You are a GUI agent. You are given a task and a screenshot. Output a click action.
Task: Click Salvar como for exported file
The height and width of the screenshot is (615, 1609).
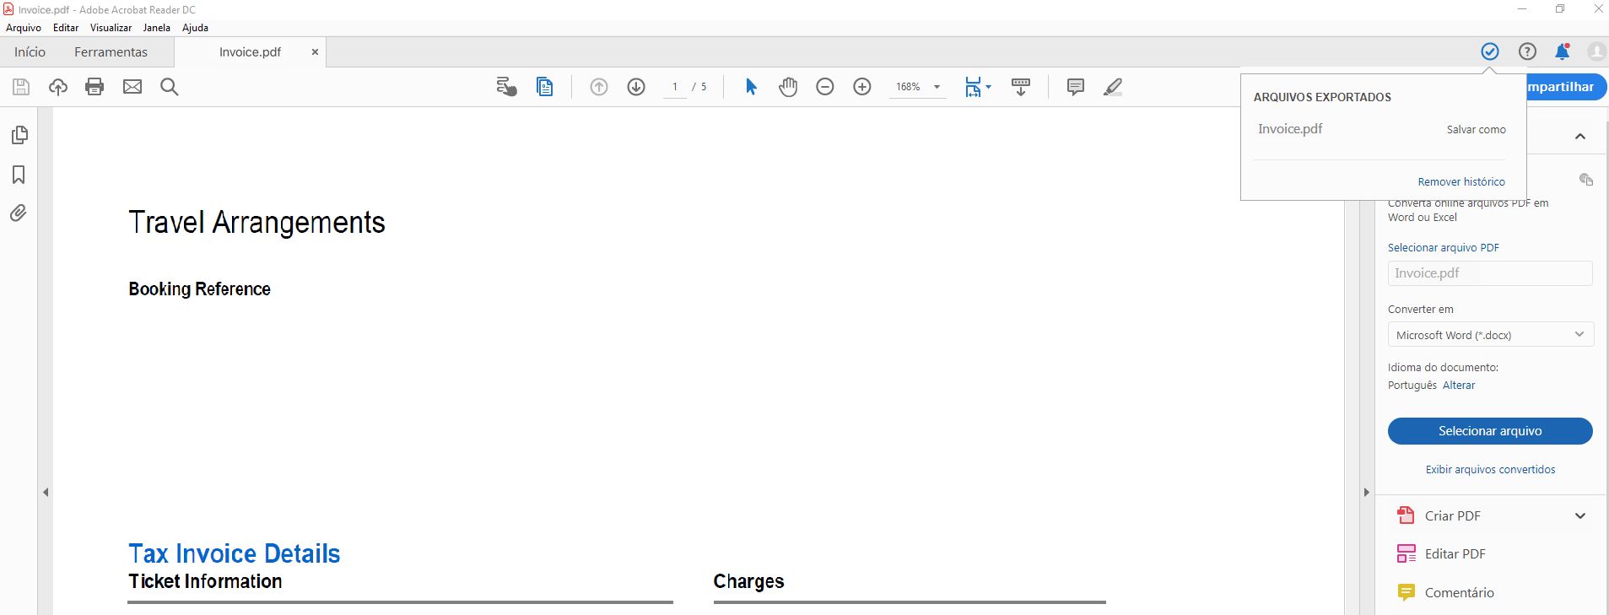[1476, 129]
